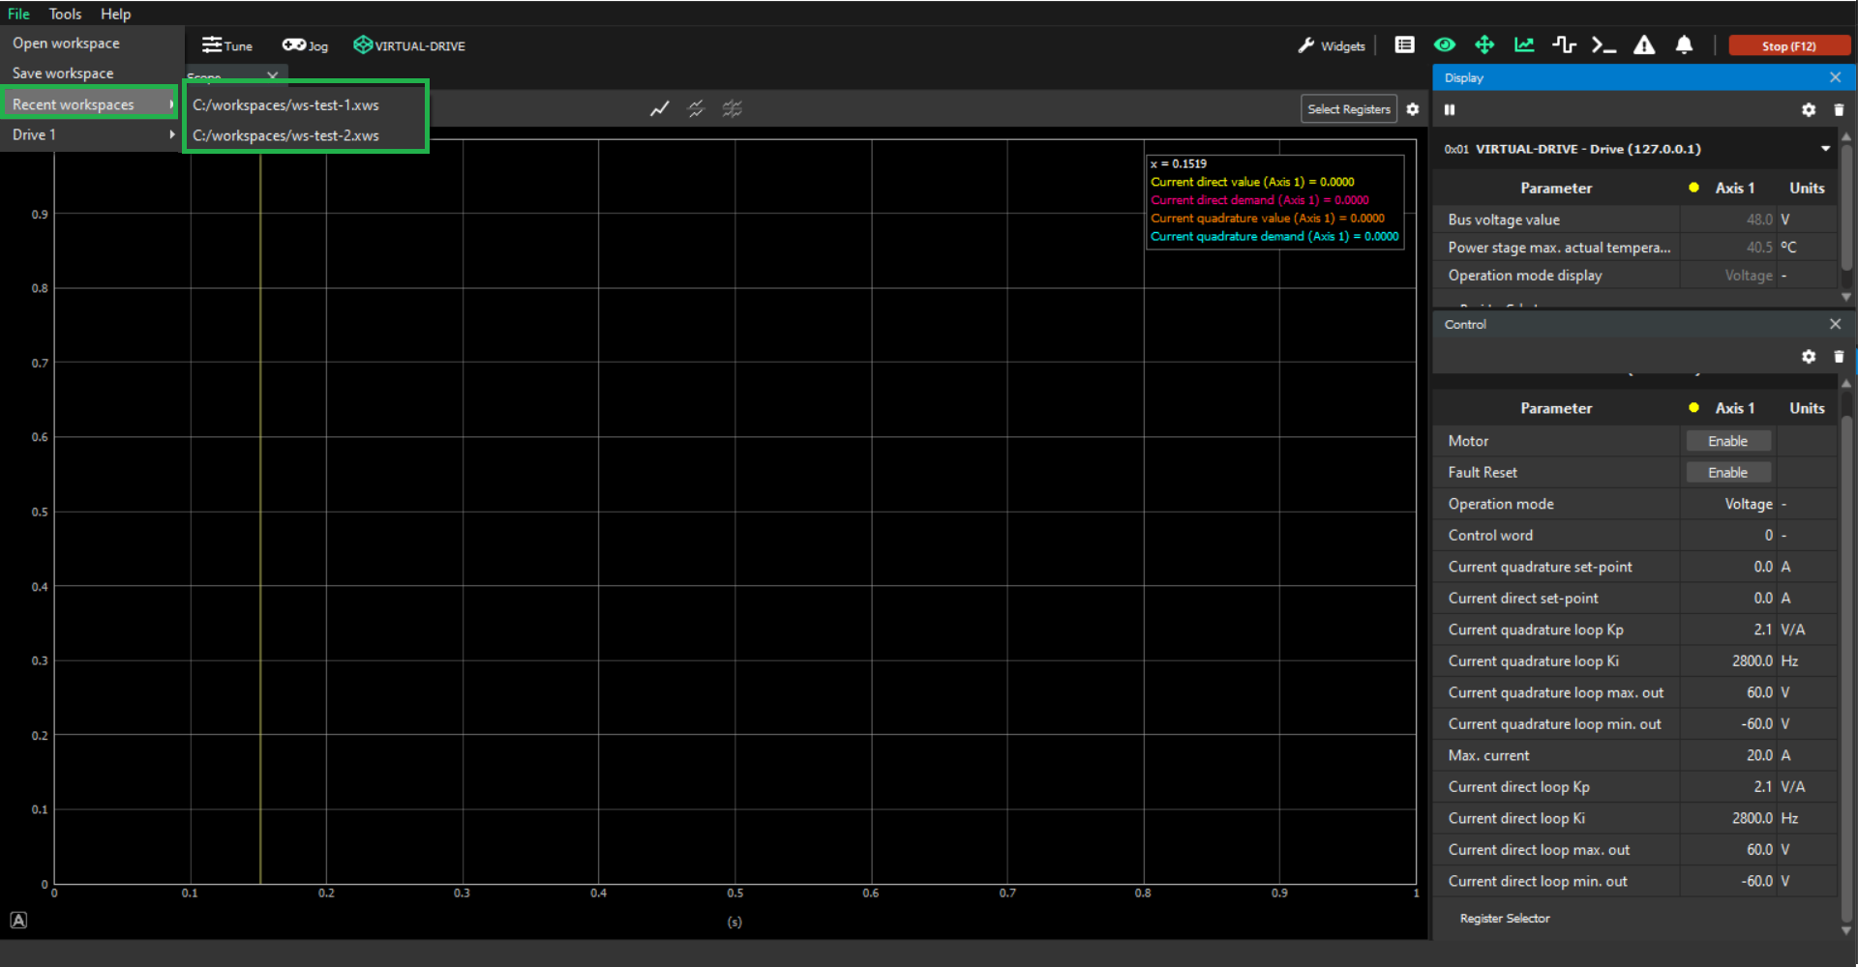The height and width of the screenshot is (967, 1858).
Task: Expand the VIRTUAL-DRIVE drive selector dropdown
Action: [1825, 149]
